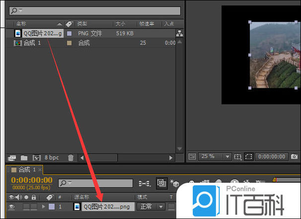
Task: Create a new composition from Project panel footer
Action: pyautogui.click(x=37, y=158)
